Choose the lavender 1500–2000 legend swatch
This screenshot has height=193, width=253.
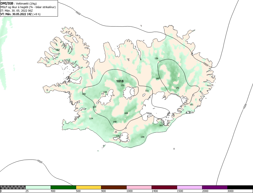(x=189, y=187)
